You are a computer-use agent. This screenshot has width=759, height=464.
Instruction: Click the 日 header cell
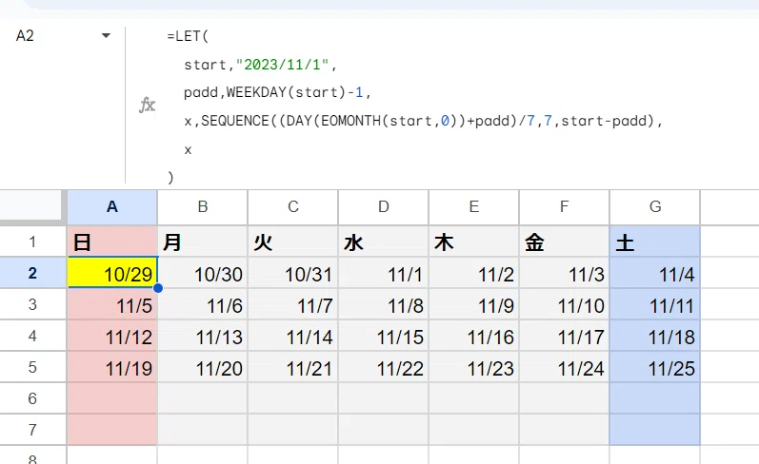112,242
